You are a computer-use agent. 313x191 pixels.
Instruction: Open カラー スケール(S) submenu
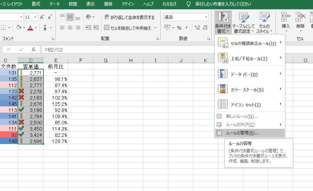[250, 89]
